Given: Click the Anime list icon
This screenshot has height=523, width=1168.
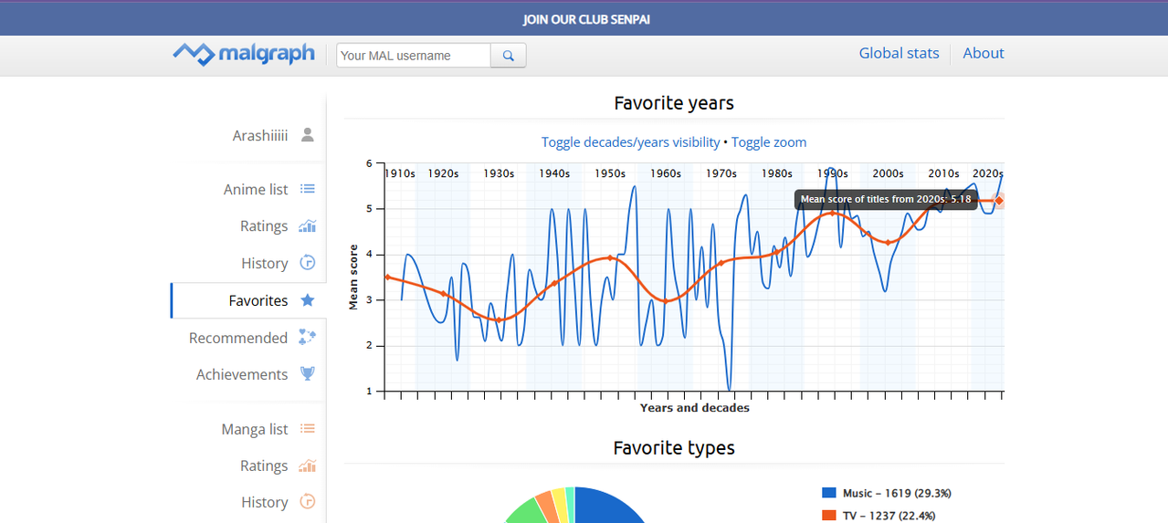Looking at the screenshot, I should (x=308, y=189).
